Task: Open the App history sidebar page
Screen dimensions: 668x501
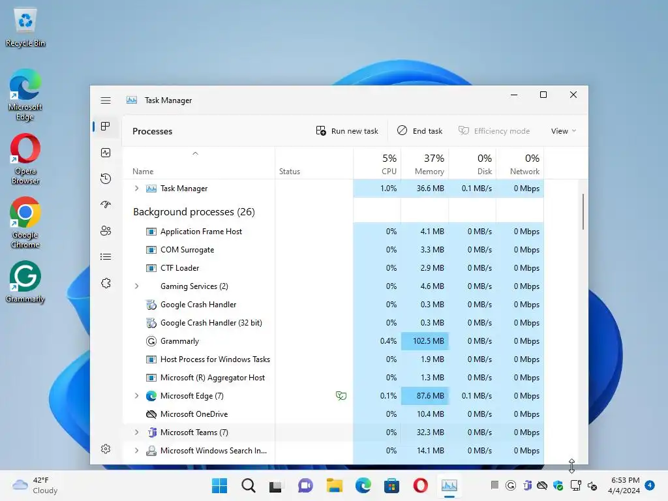Action: (106, 179)
